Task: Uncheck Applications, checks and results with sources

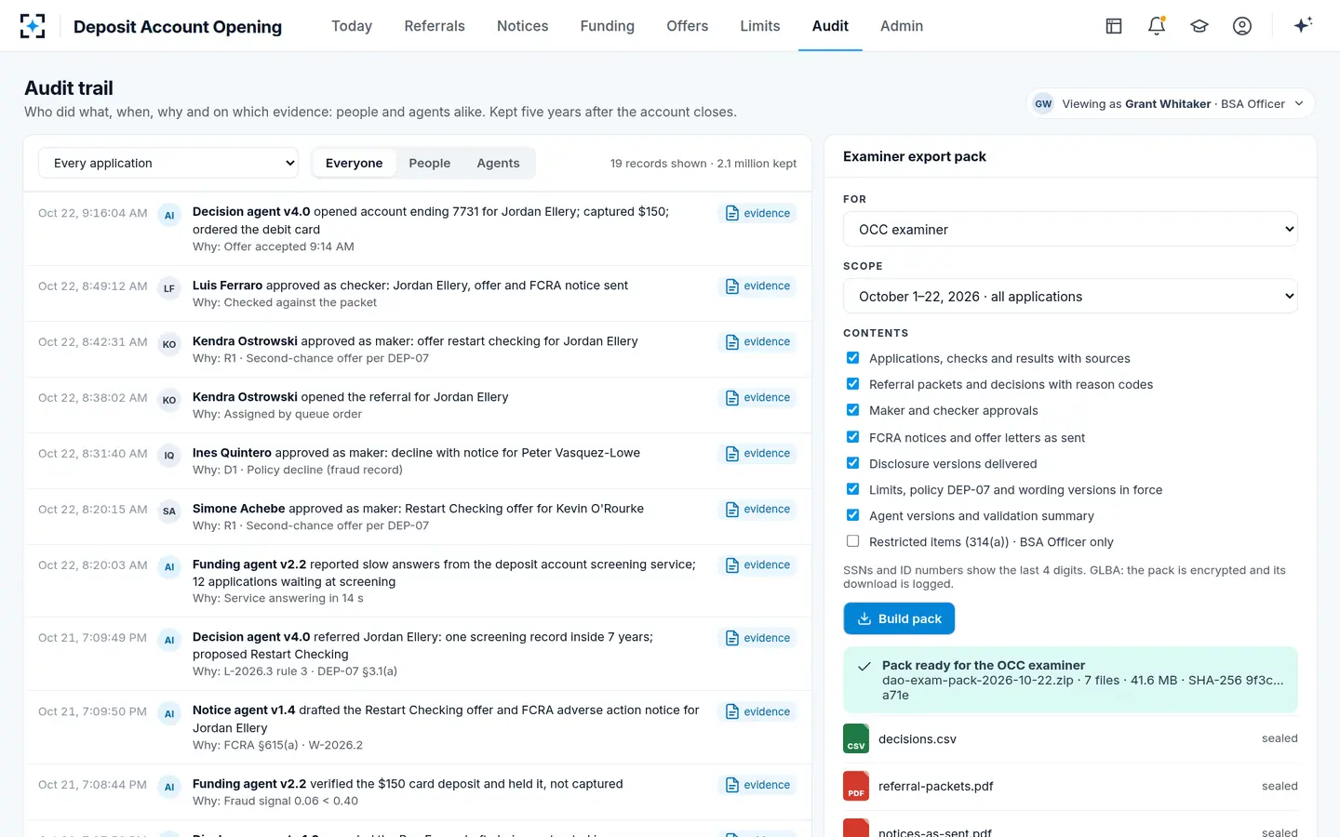Action: pos(852,358)
